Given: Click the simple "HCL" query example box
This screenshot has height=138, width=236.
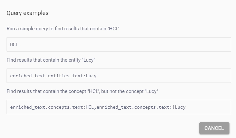Looking at the screenshot, I should pyautogui.click(x=119, y=44).
